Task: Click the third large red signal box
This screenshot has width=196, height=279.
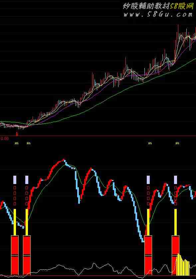Action: (x=148, y=255)
